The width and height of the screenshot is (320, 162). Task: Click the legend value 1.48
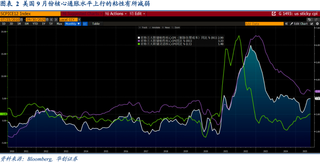pyautogui.click(x=221, y=44)
